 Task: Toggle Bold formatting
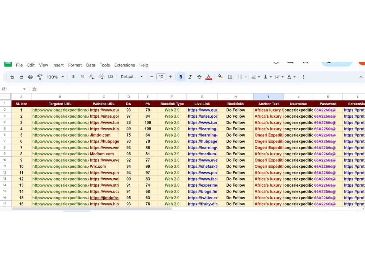coord(181,77)
